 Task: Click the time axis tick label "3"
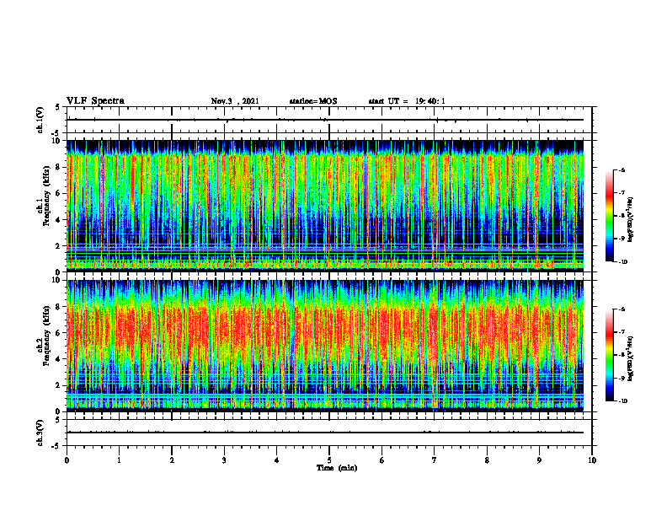pos(224,460)
